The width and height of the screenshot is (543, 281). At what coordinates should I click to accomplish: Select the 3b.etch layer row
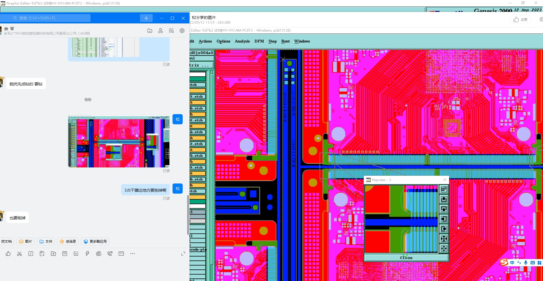(x=197, y=109)
